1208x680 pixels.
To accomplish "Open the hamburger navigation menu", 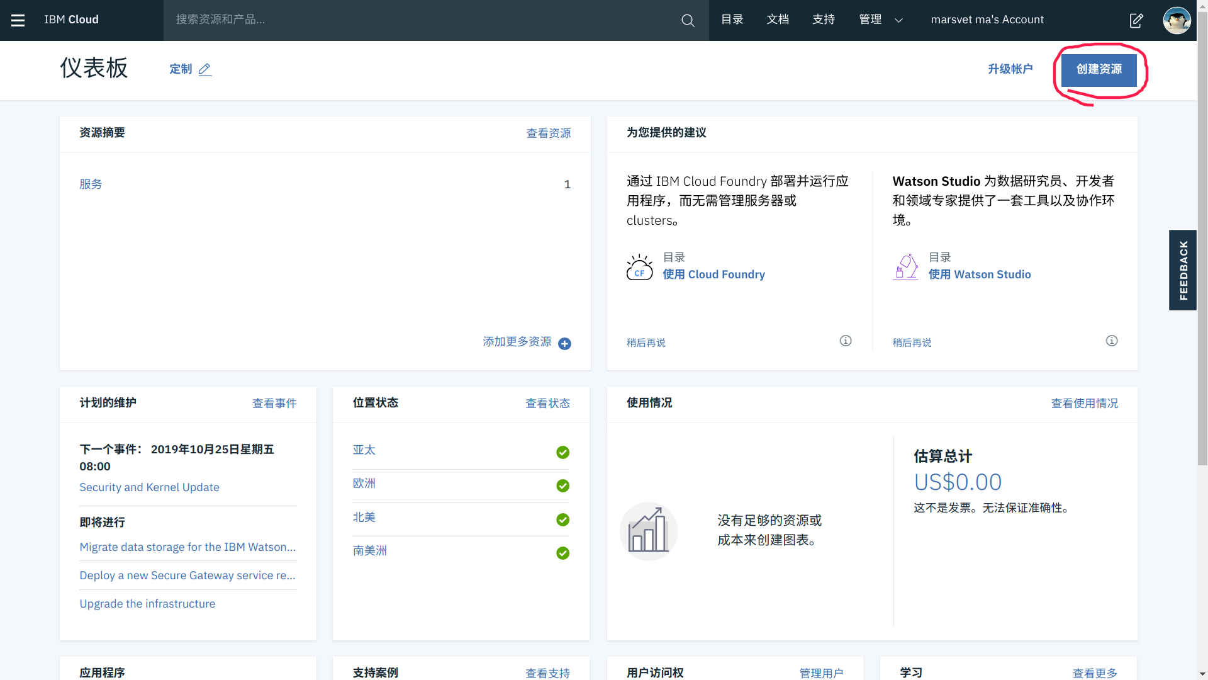I will point(18,20).
